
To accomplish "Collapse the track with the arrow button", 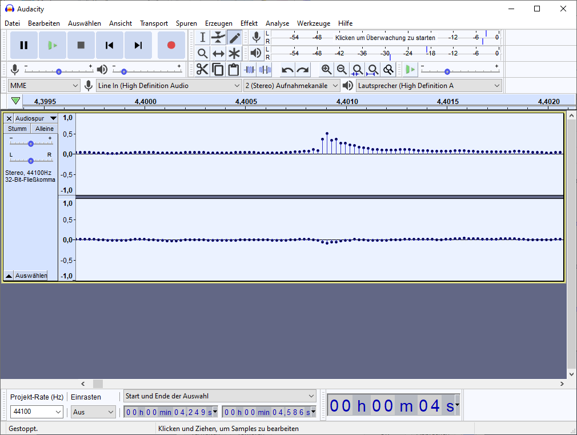I will 9,276.
